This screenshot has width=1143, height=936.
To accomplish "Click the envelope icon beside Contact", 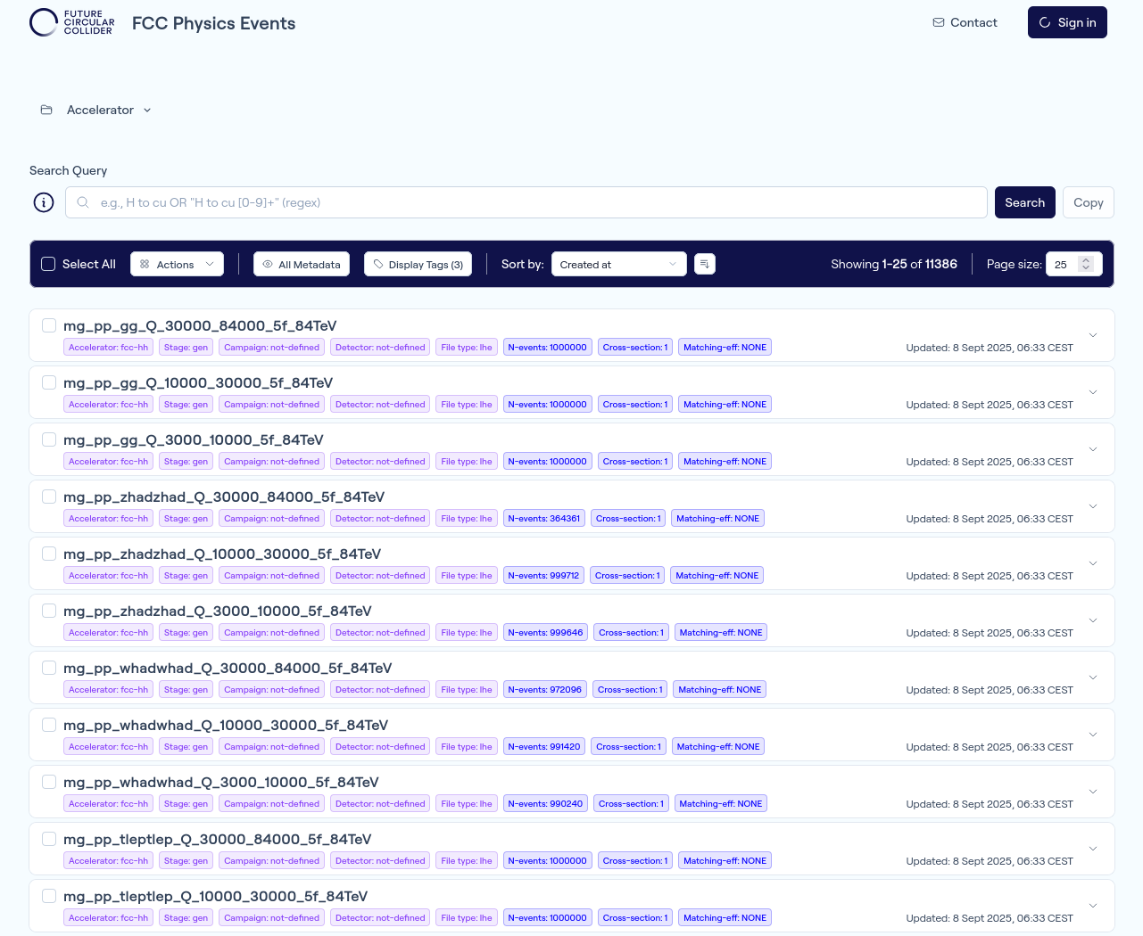I will 939,22.
